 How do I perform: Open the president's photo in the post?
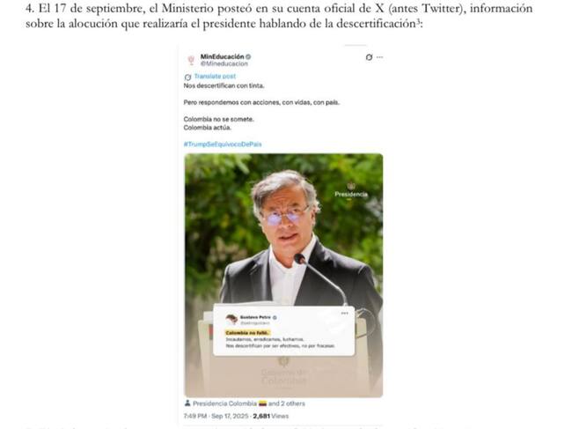coord(283,276)
